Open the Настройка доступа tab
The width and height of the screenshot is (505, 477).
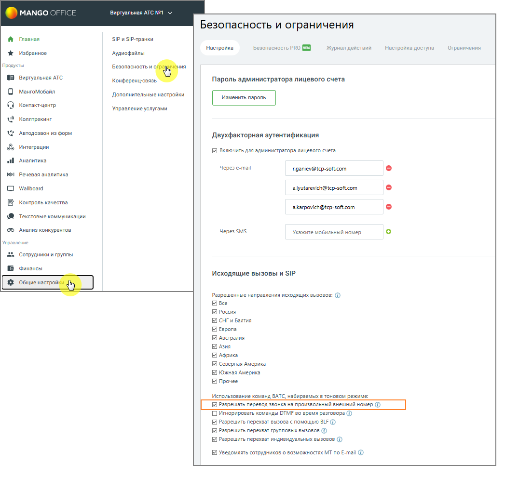pos(409,48)
